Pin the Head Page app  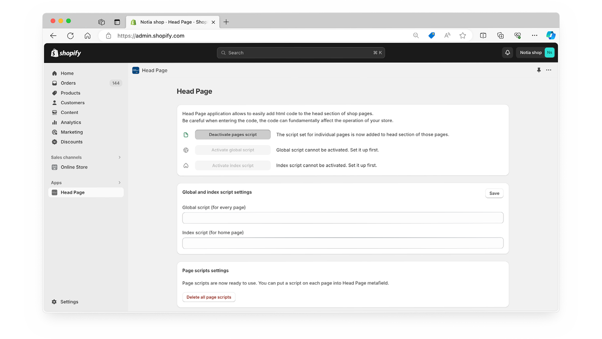click(x=539, y=70)
